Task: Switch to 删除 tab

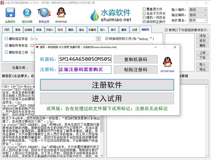Action: pos(71,30)
